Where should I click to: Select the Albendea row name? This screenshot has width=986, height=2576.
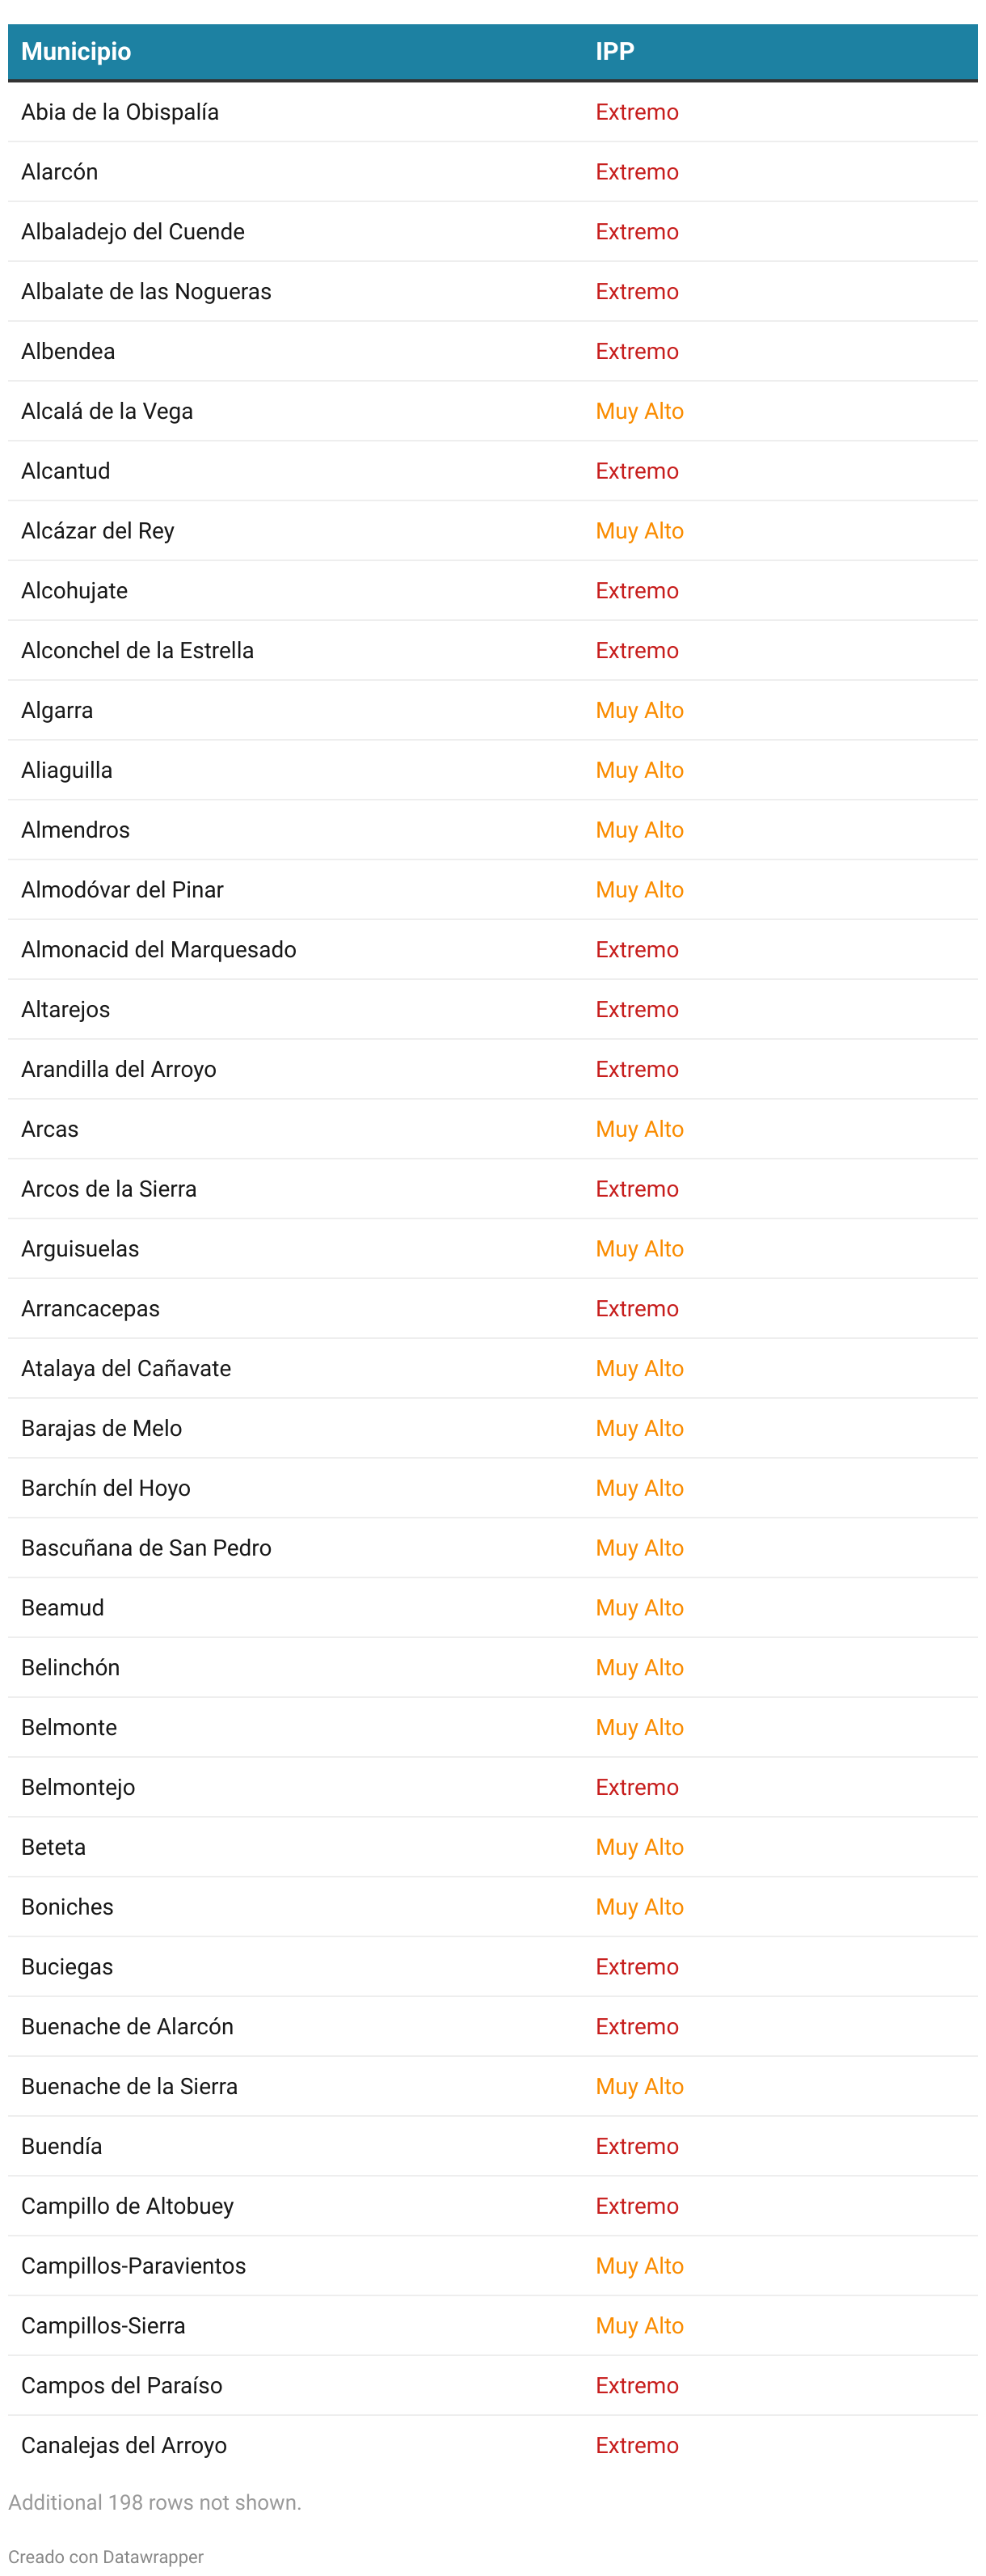pyautogui.click(x=68, y=351)
